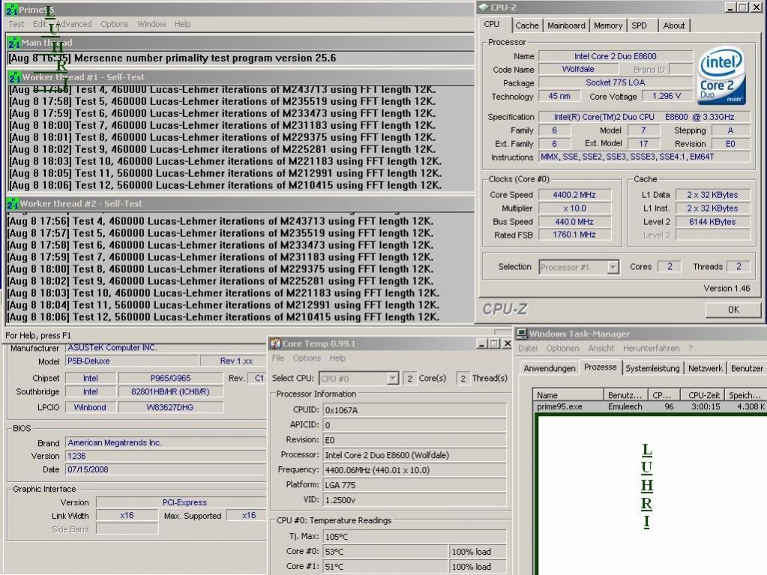Viewport: 767px width, 575px height.
Task: Click the BIOS Date value 07/15/2008
Action: pos(166,469)
